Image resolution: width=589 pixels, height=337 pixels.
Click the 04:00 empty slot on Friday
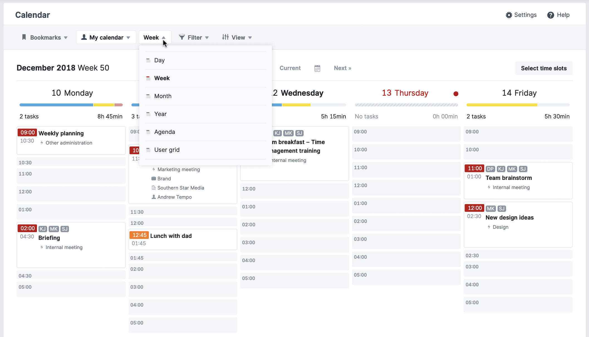click(518, 287)
